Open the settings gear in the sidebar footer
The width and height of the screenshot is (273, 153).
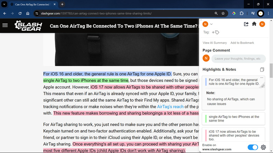(x=264, y=147)
